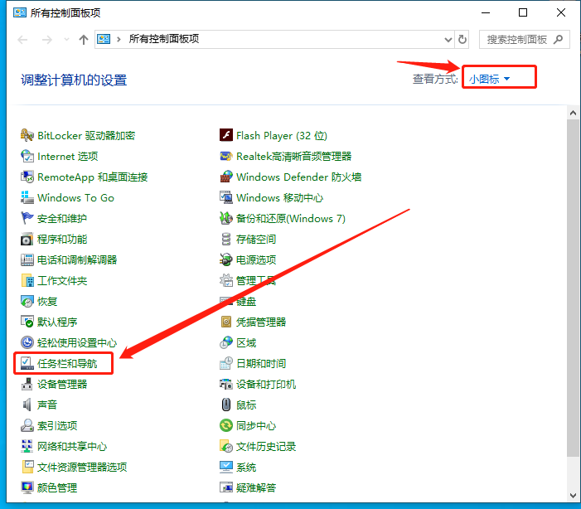Viewport: 581px width, 509px height.
Task: Open the 声音 speaker icon
Action: (27, 405)
